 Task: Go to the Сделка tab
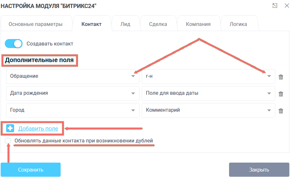pos(158,24)
